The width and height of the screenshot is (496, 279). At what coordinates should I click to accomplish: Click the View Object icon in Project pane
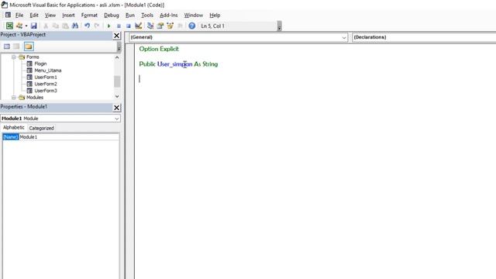(16, 46)
